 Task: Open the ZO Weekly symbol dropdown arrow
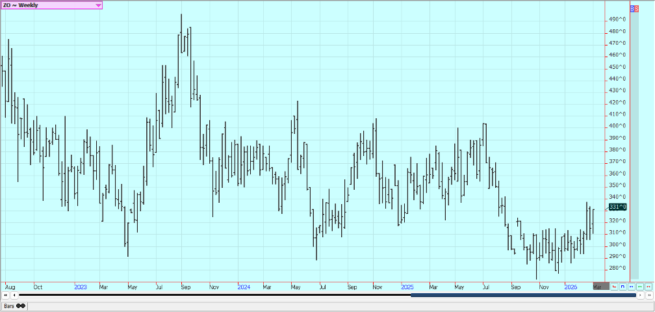98,5
